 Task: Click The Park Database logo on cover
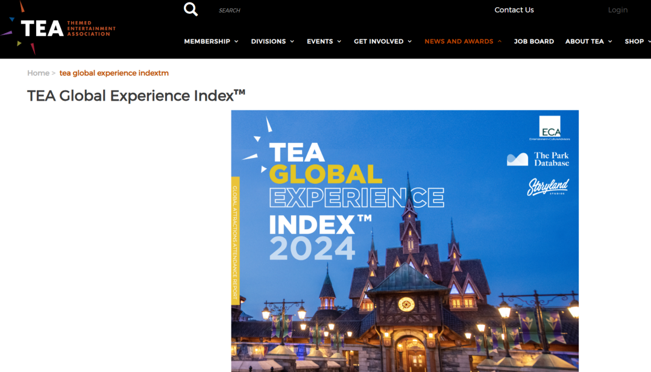click(538, 159)
